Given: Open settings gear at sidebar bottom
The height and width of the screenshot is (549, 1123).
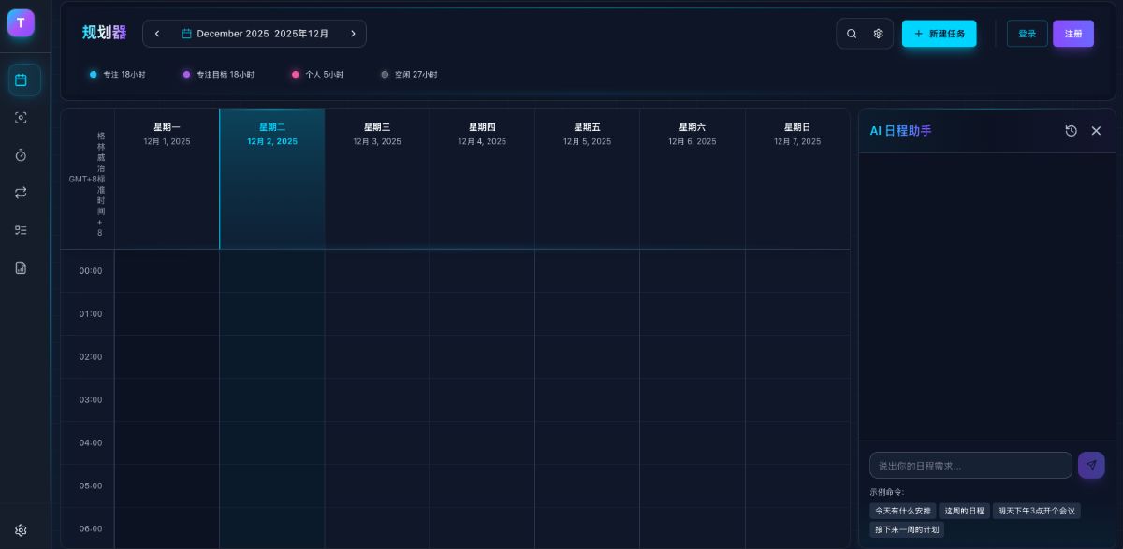Looking at the screenshot, I should click(x=21, y=530).
